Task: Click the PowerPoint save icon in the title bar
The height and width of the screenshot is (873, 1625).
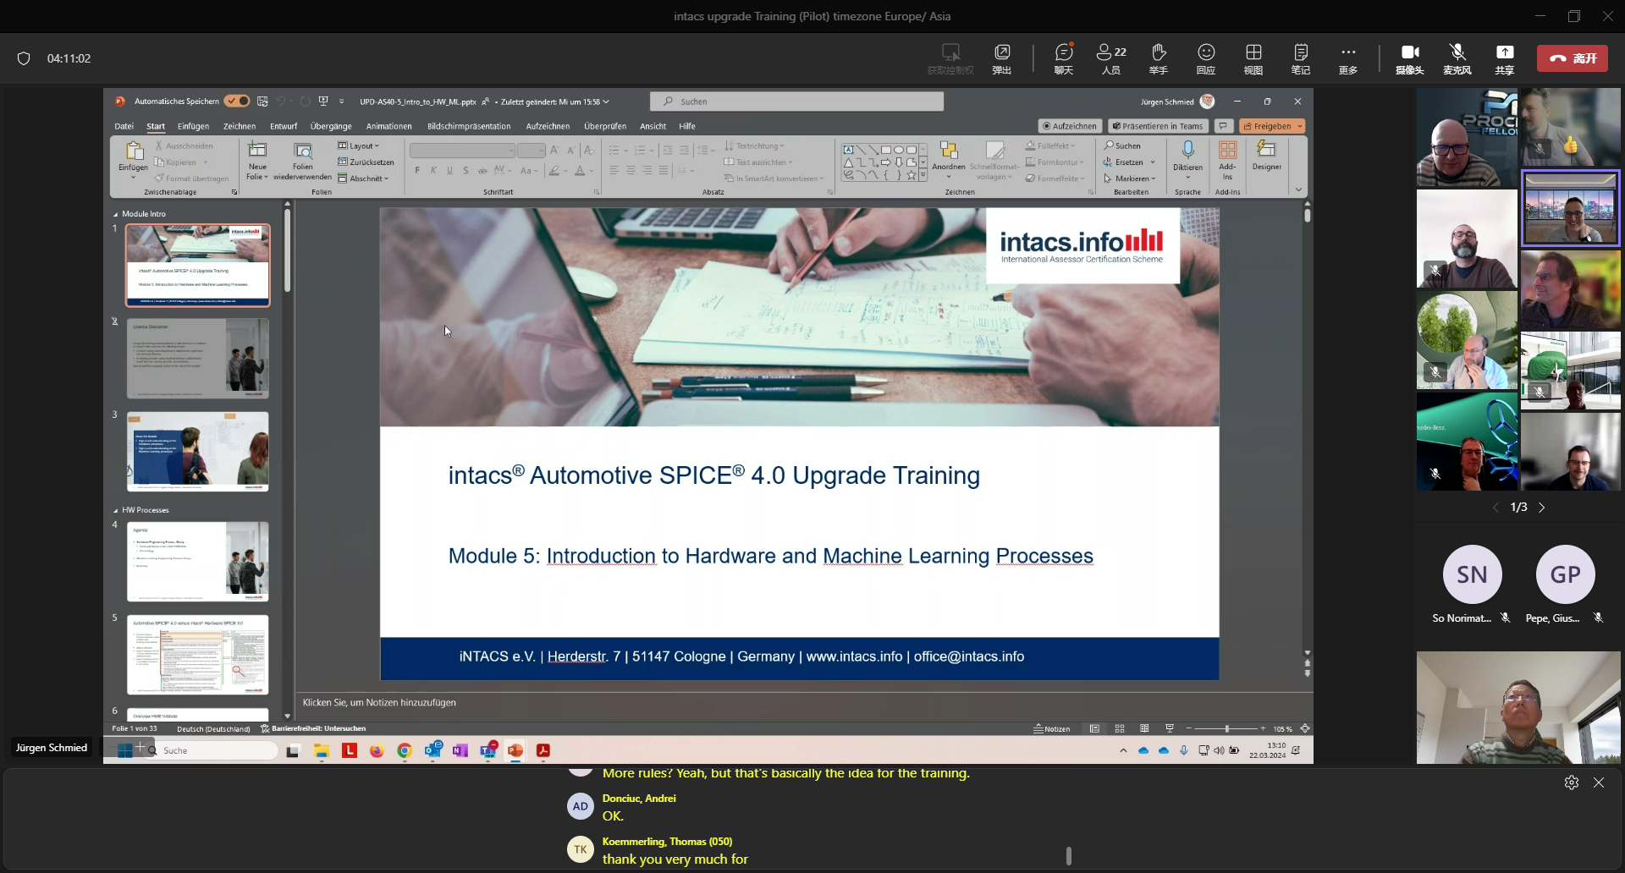Action: [262, 102]
